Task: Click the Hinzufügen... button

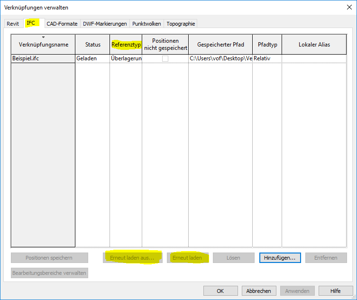Action: click(280, 258)
